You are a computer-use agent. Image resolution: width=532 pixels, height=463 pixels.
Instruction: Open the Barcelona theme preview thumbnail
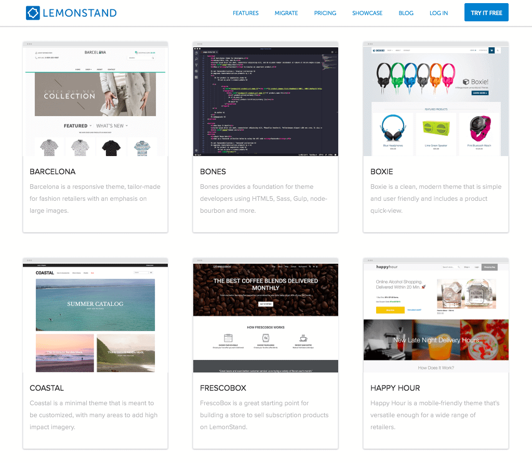pos(96,101)
